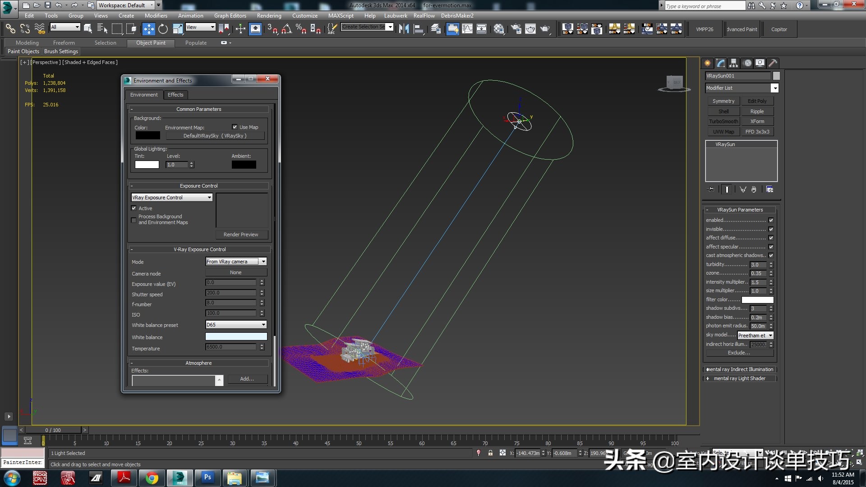
Task: Expand the White balance preset D65 dropdown
Action: [x=236, y=325]
